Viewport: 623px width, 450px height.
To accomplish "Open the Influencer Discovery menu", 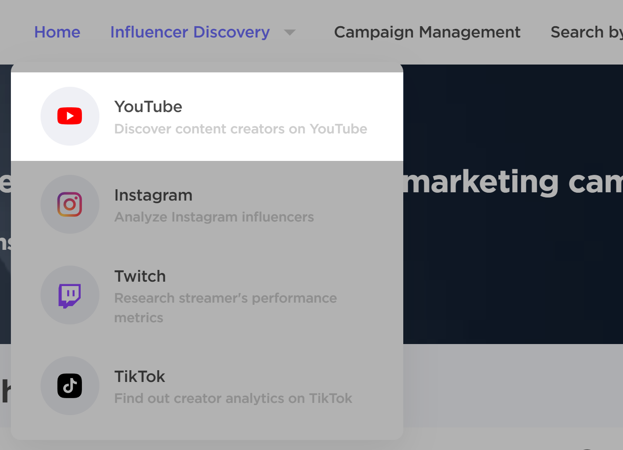I will pos(190,32).
